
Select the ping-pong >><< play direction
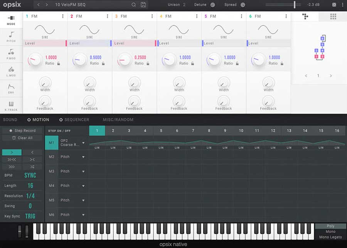tap(12, 159)
